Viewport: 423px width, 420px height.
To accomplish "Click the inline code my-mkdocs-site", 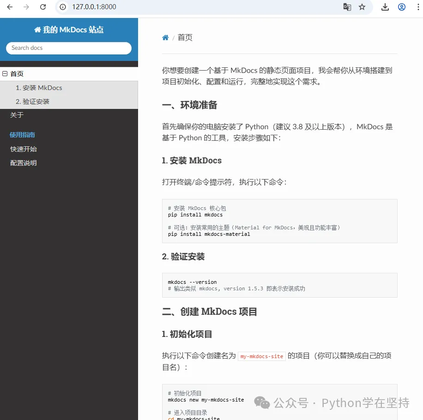I will (x=262, y=356).
